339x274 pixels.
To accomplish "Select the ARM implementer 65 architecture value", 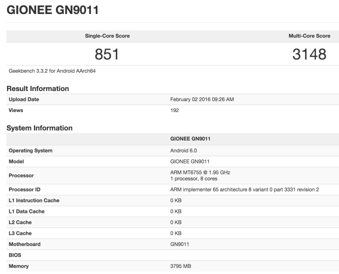I will pos(244,189).
